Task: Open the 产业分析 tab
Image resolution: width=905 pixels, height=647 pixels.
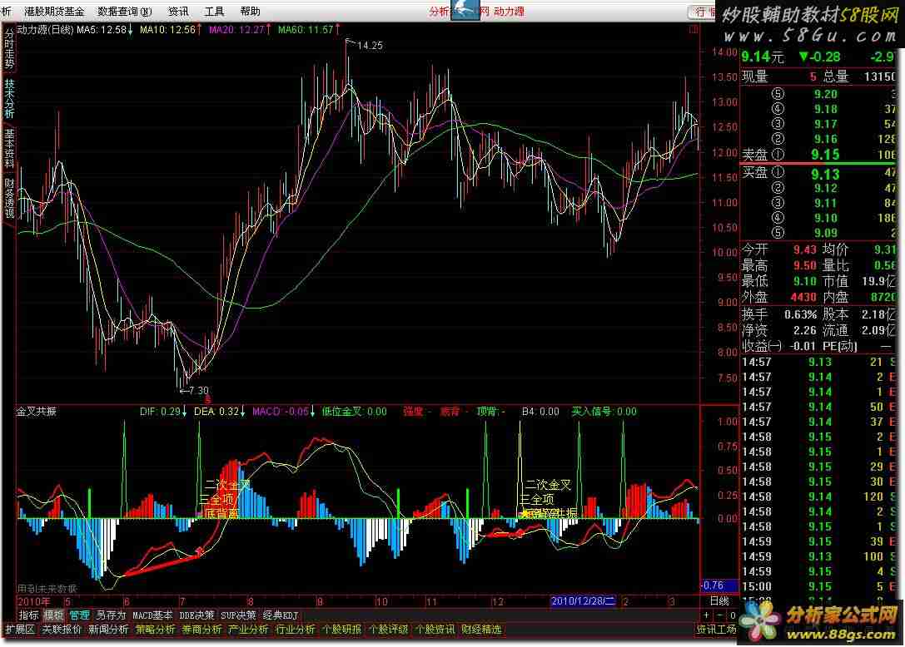Action: click(x=249, y=630)
